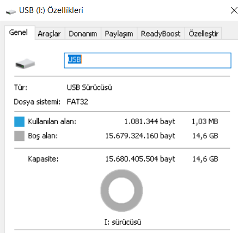This screenshot has width=238, height=233.
Task: Click the Boş alan label
Action: 43,136
